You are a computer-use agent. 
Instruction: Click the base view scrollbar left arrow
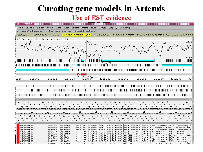[18, 123]
